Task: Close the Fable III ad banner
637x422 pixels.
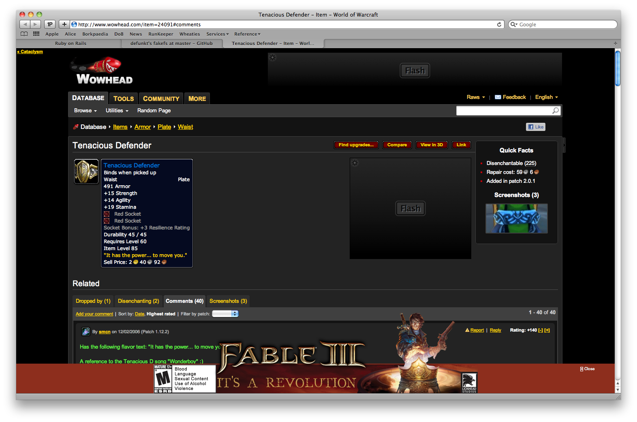Action: pyautogui.click(x=587, y=369)
